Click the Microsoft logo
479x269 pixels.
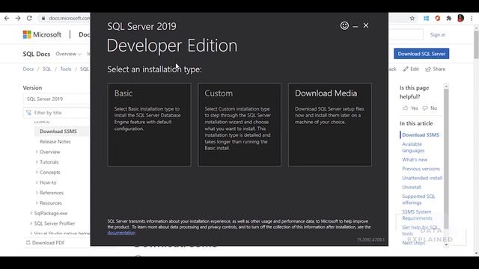[x=42, y=34]
